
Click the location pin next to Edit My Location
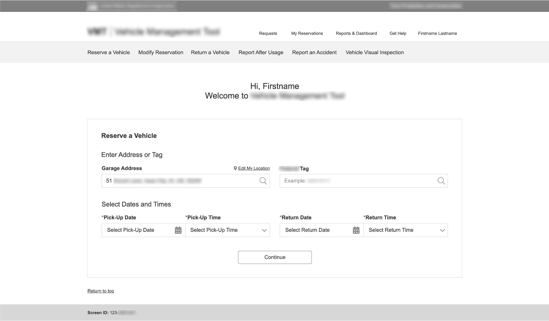tap(235, 168)
